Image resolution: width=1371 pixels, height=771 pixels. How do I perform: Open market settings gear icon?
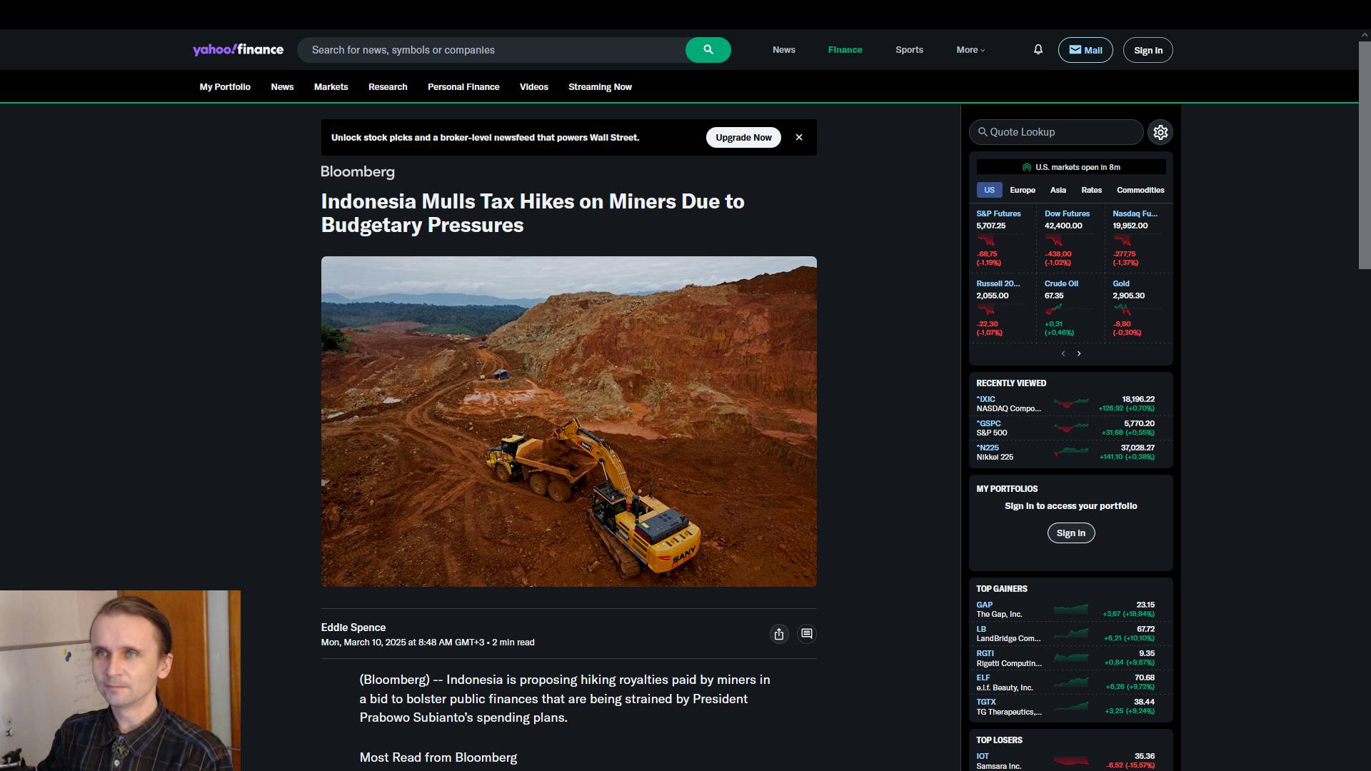[1160, 132]
